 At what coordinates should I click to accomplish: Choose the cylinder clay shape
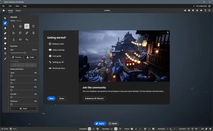click(33, 26)
